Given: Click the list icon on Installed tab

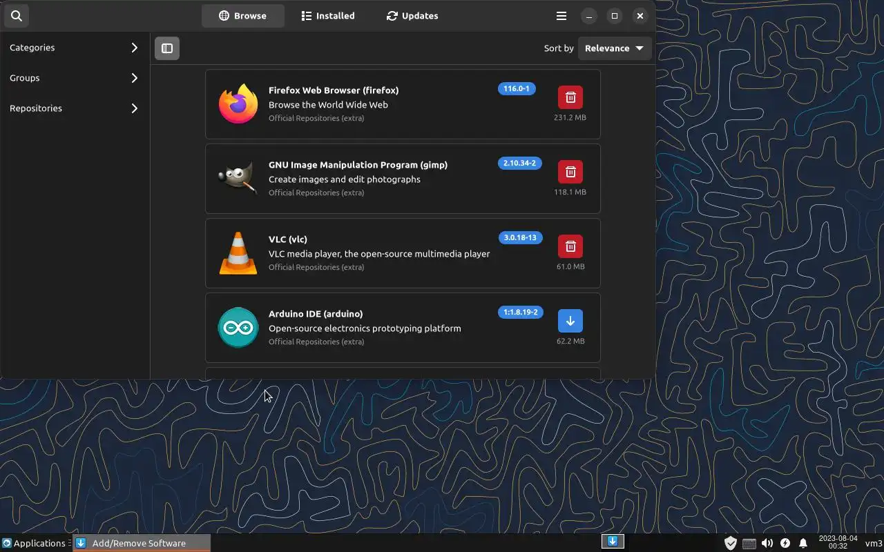Looking at the screenshot, I should (x=307, y=16).
